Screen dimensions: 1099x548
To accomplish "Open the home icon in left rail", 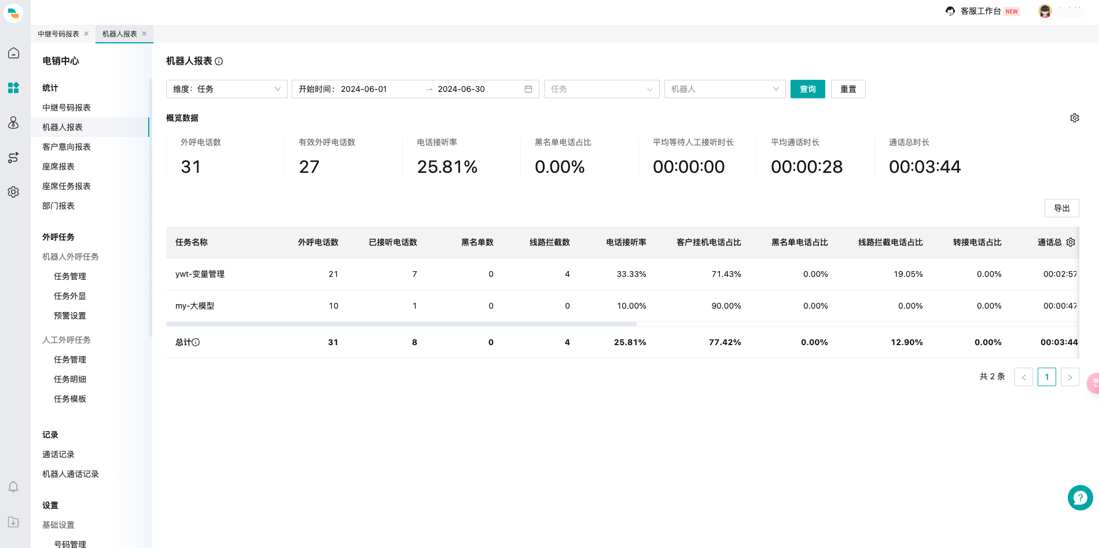I will (x=13, y=53).
